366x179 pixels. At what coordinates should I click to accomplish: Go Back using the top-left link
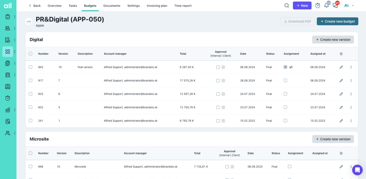pos(35,6)
